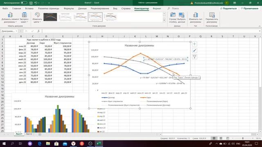Open the Формулы ribbon tab
The image size is (262, 147).
point(69,8)
